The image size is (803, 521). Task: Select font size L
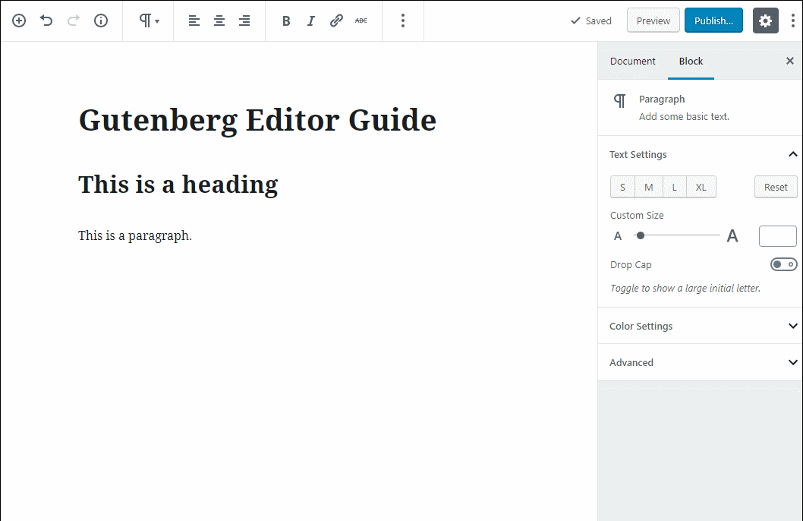pyautogui.click(x=675, y=187)
